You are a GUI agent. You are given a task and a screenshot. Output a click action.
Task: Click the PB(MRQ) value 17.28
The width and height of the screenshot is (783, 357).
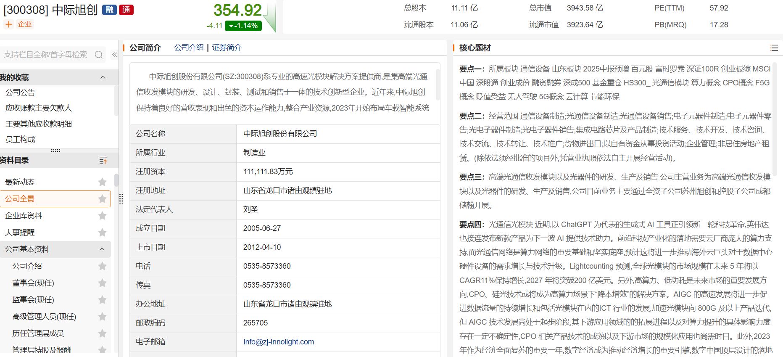pos(719,25)
